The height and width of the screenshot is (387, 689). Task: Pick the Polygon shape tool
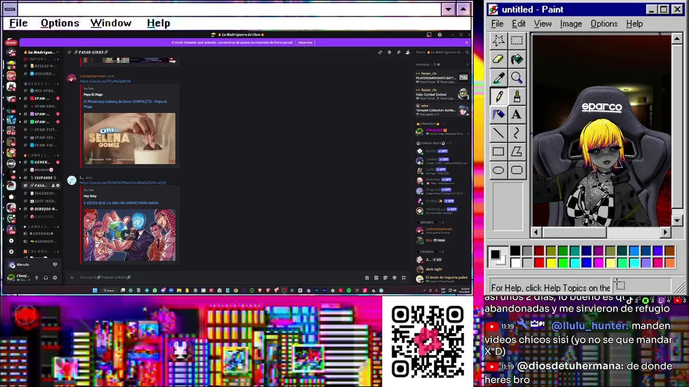click(517, 152)
